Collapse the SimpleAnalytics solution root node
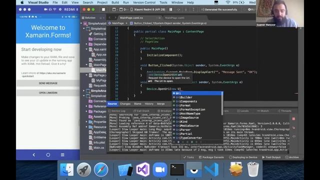The height and width of the screenshot is (180, 320). (81, 23)
